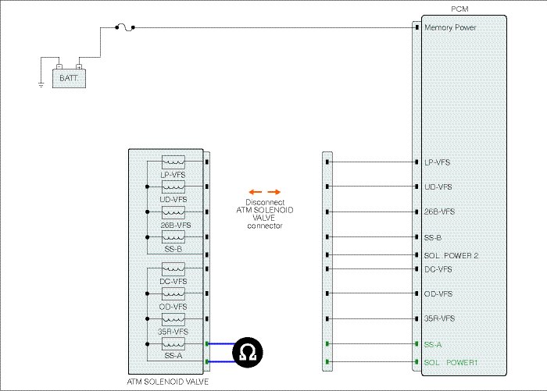Click the 35R-VFS solenoid coil symbol
Viewport: 547px width, 391px height.
173,319
